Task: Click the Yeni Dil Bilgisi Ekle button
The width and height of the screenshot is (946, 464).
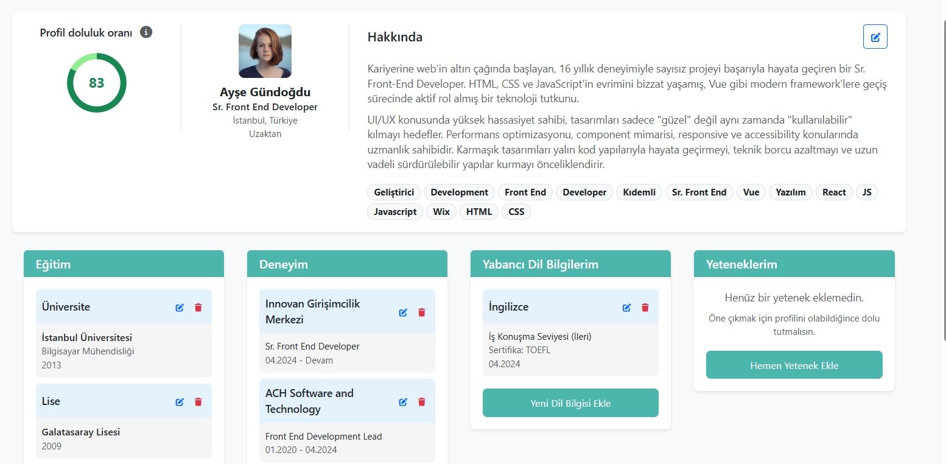Action: click(570, 403)
